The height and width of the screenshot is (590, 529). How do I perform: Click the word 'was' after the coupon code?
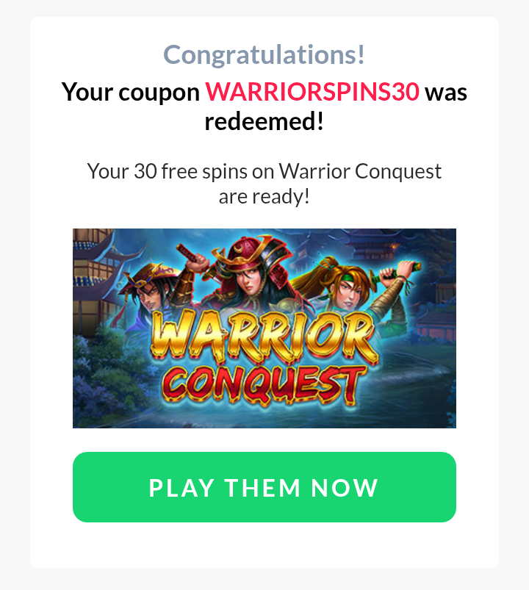click(x=446, y=93)
